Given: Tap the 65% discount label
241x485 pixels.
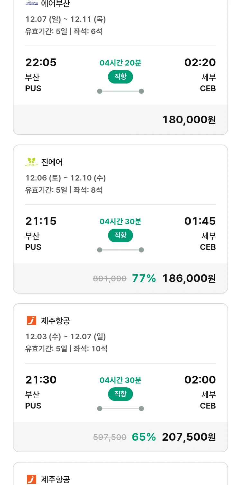Looking at the screenshot, I should click(144, 437).
